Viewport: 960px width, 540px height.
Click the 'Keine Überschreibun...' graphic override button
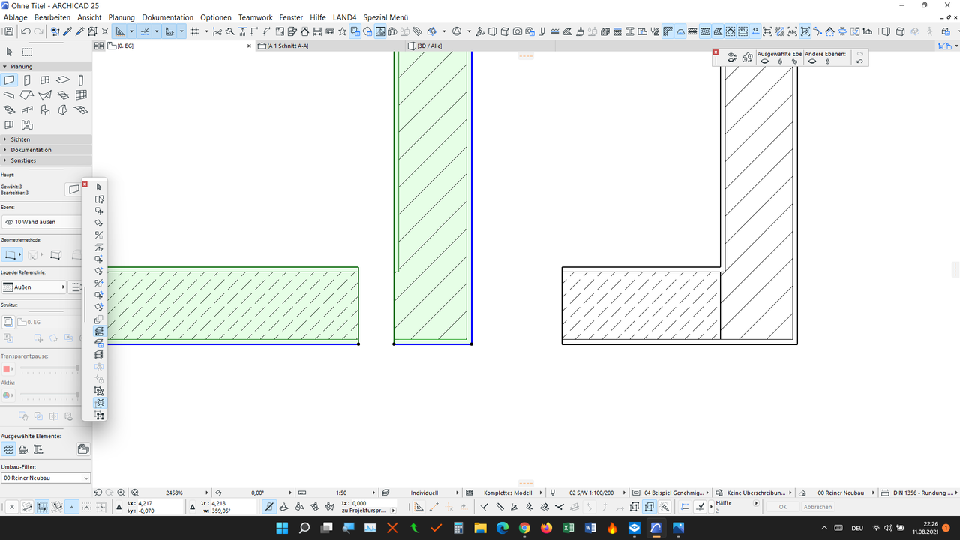[753, 493]
